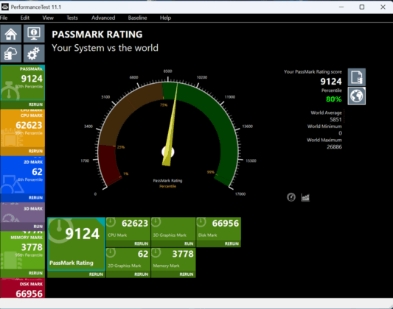This screenshot has width=393, height=309.
Task: Click the stopwatch icon on the sidebar PassMark tile
Action: (10, 90)
